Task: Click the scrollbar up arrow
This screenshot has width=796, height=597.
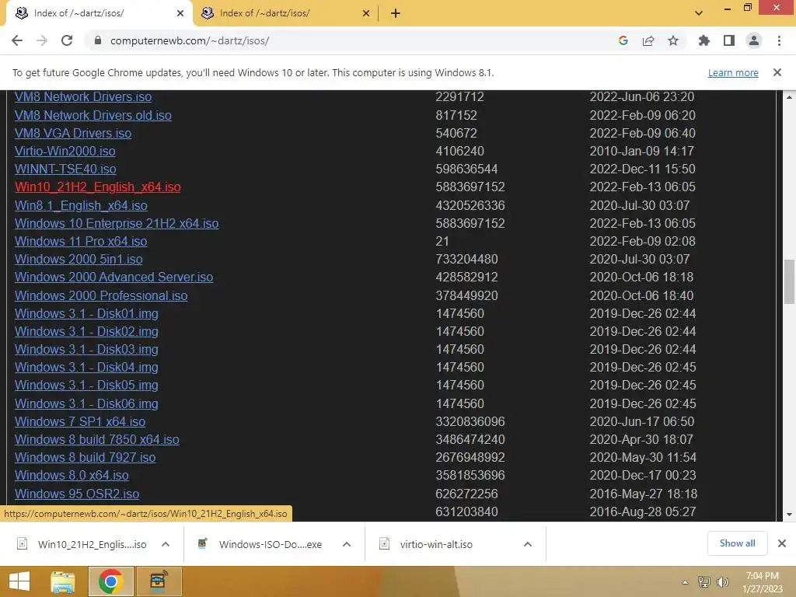Action: 789,97
